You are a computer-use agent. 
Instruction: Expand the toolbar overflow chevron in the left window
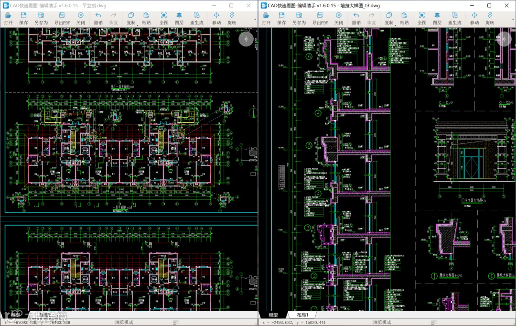(255, 19)
